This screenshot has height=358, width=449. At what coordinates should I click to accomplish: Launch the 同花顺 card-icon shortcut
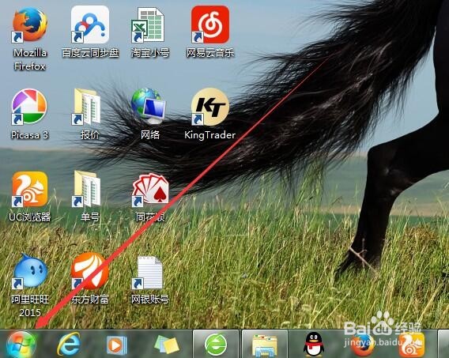click(150, 190)
